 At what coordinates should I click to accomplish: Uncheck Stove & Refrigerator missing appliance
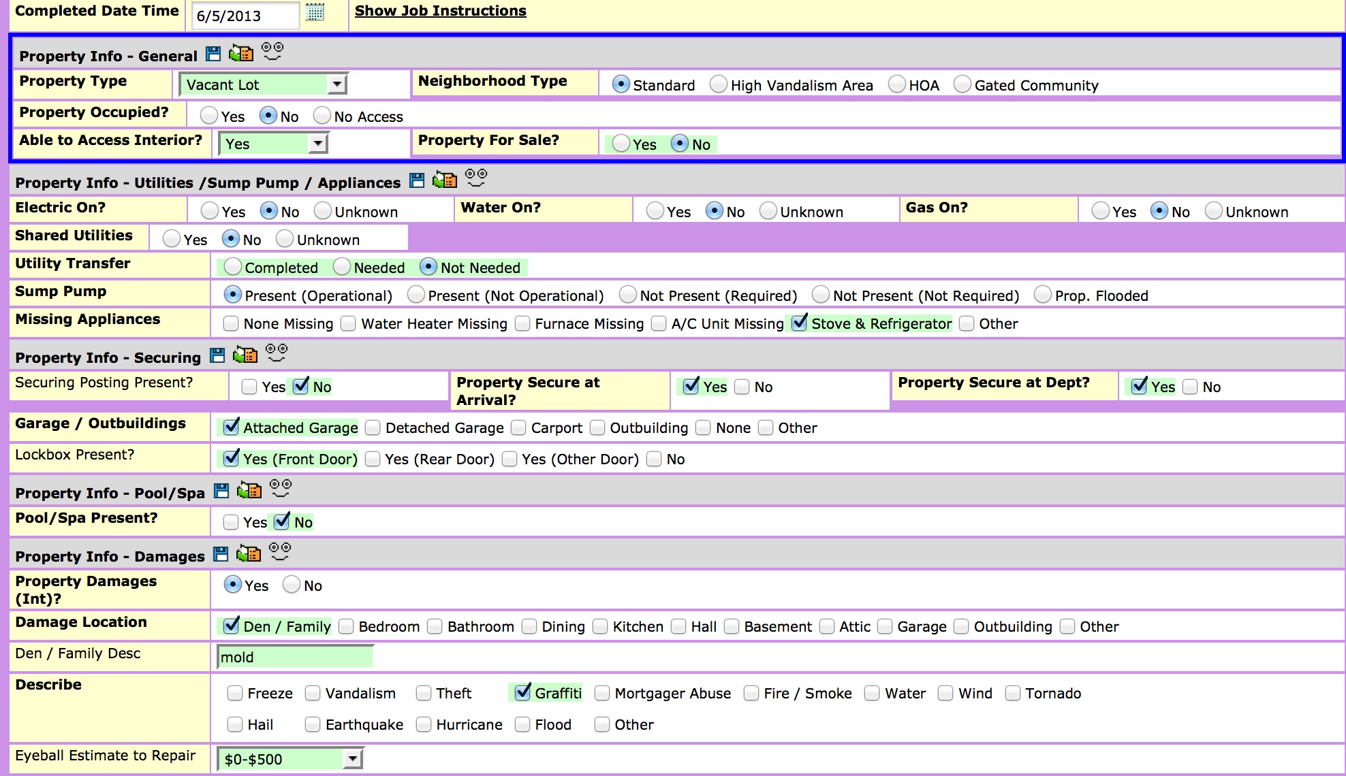pos(799,323)
